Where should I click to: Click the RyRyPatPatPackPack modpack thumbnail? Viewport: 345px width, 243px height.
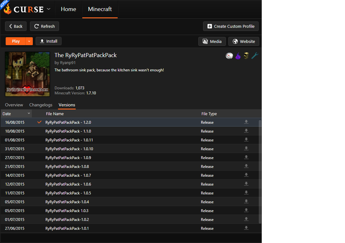(x=27, y=74)
